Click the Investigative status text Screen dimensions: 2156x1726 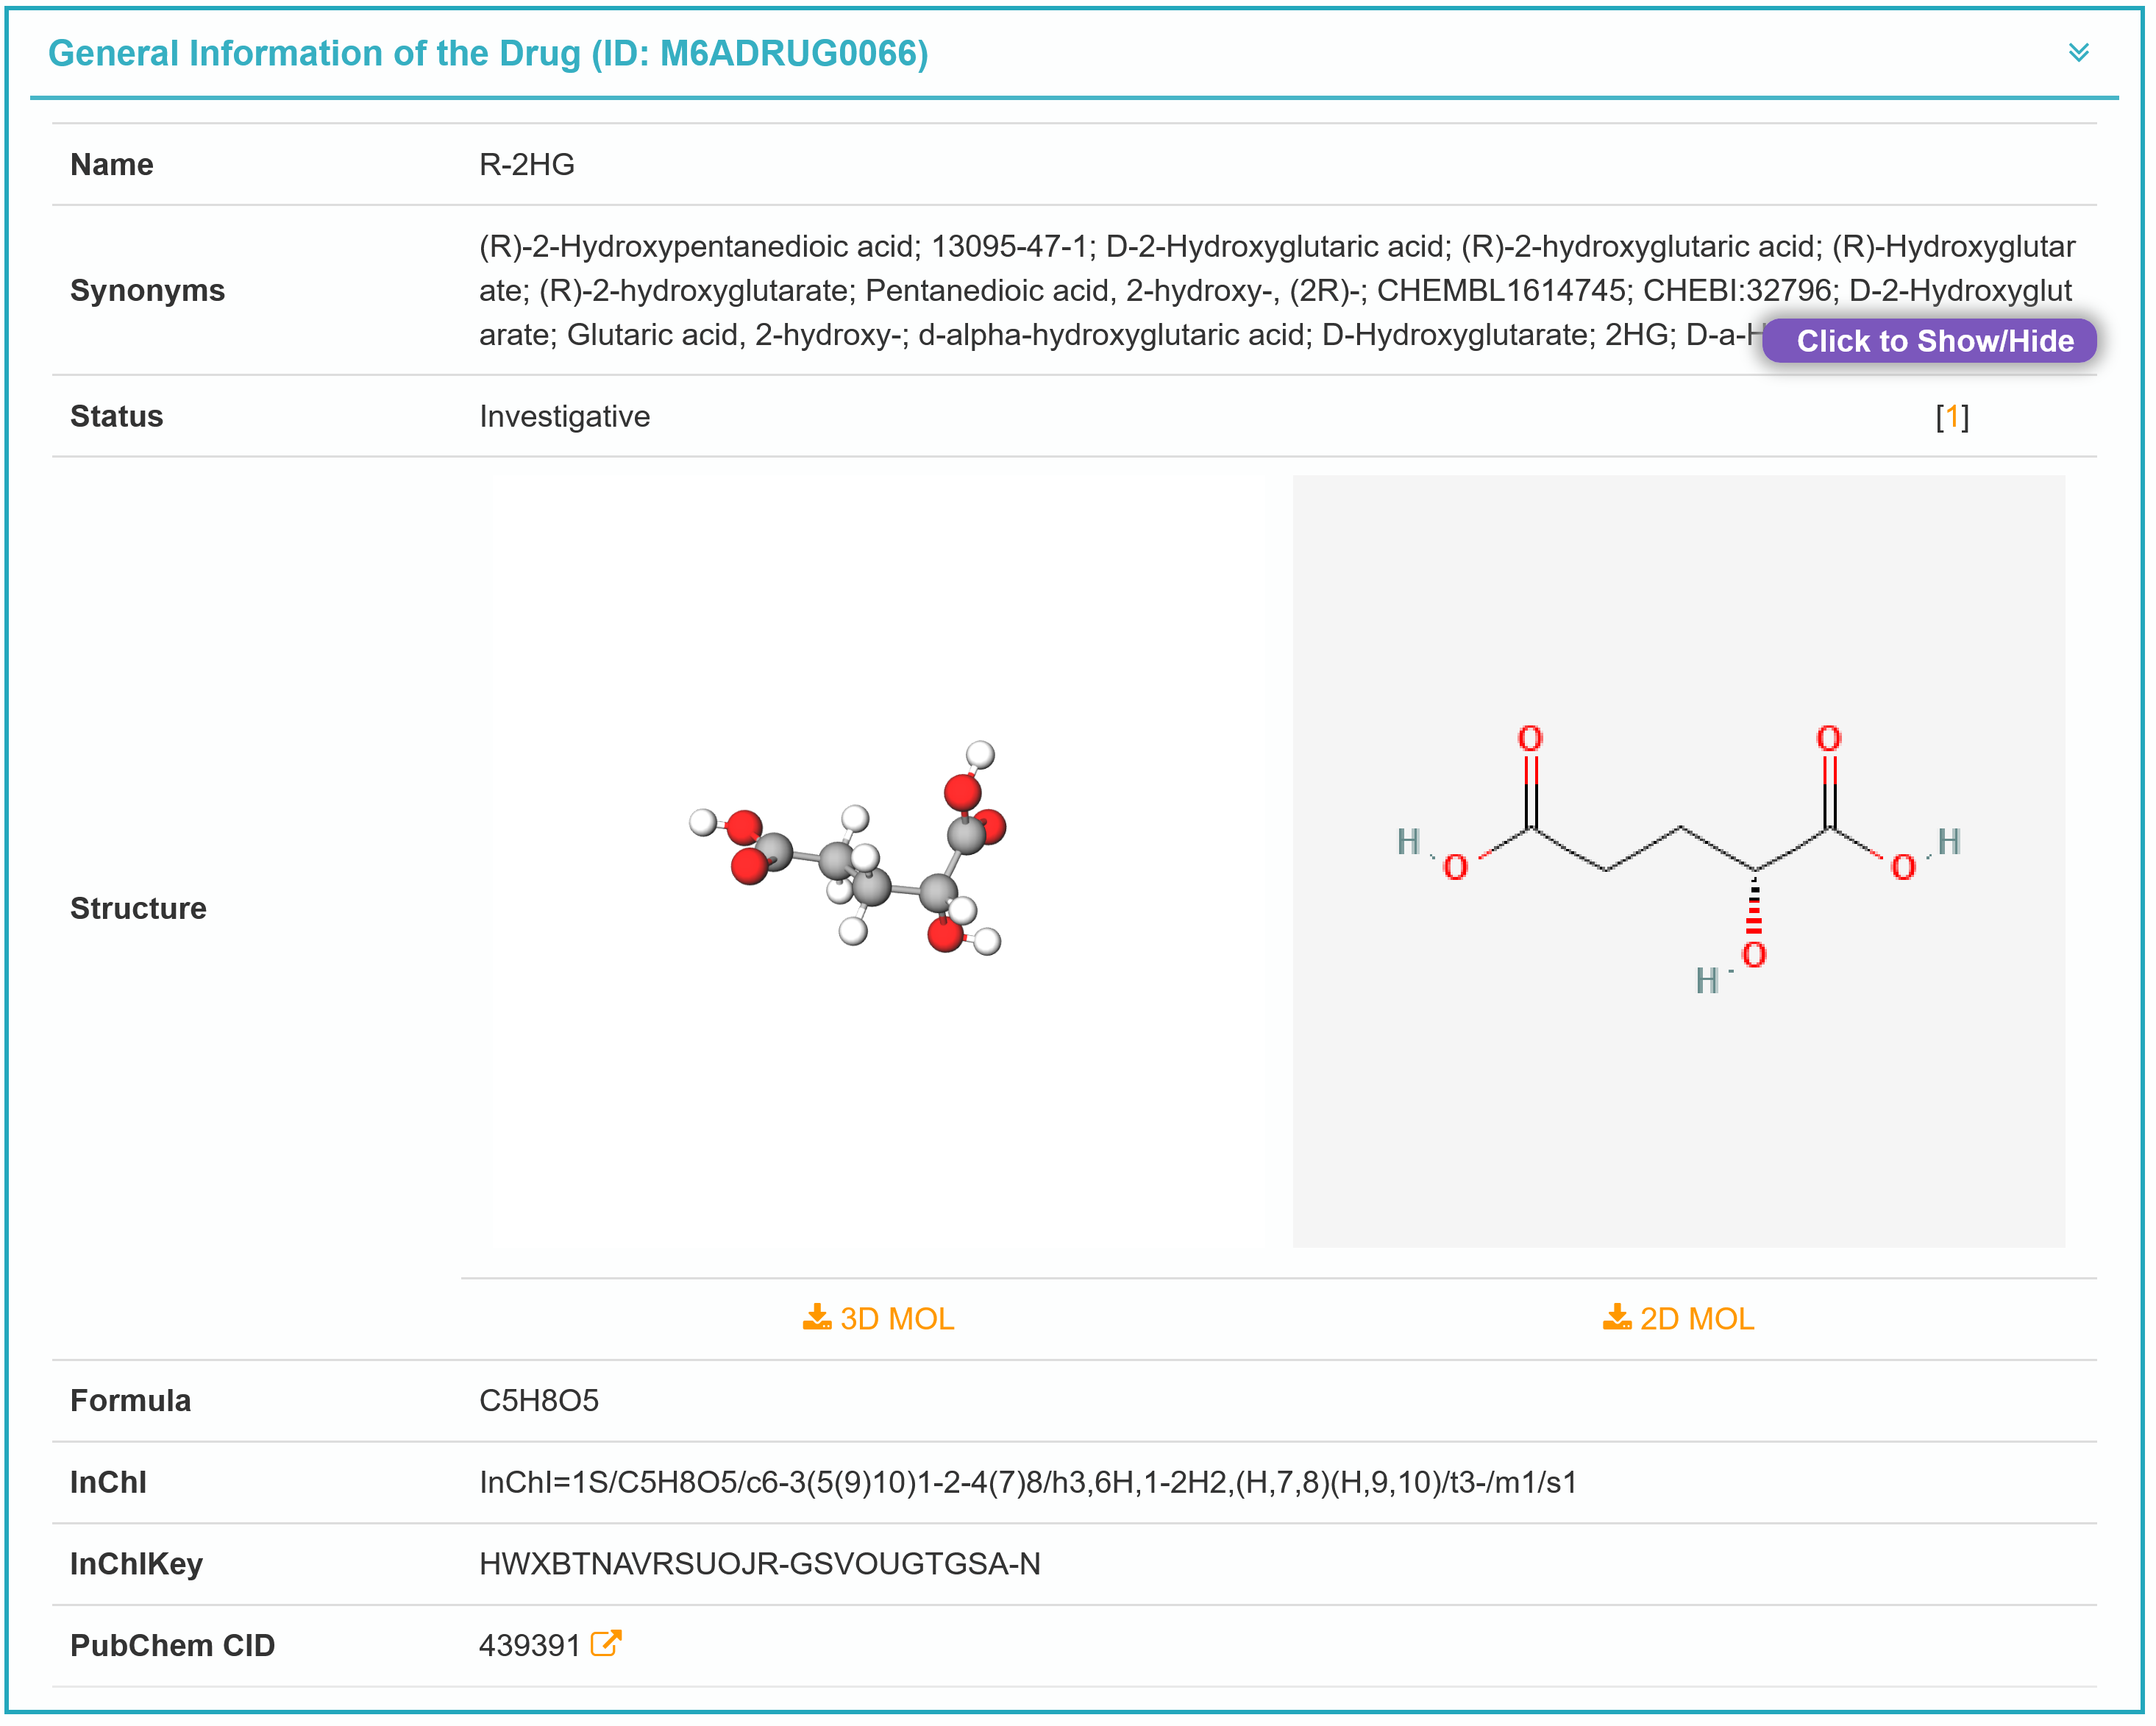[x=564, y=416]
